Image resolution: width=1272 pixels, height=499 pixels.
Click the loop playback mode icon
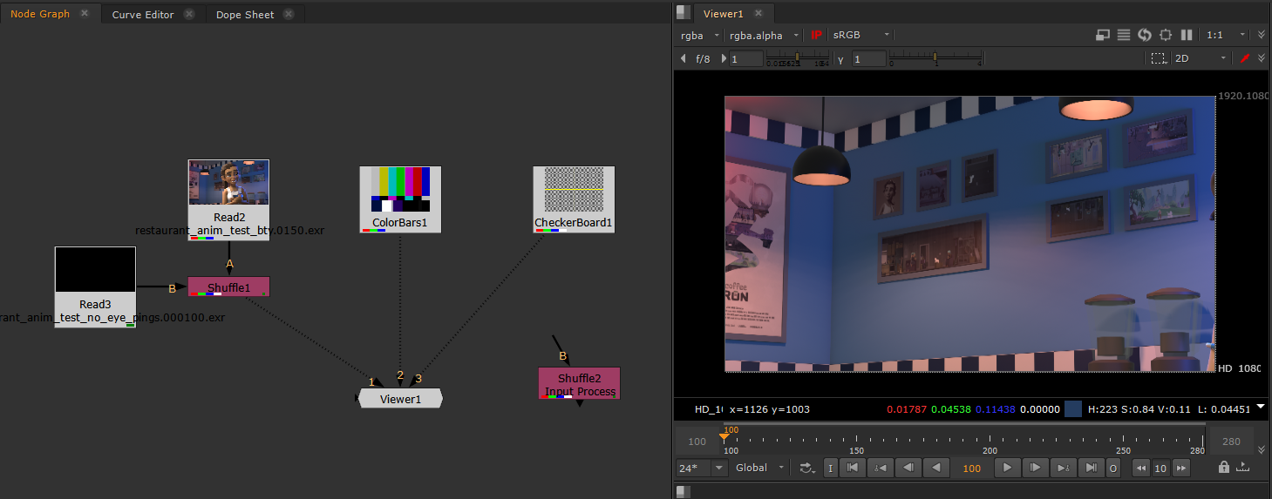point(806,469)
